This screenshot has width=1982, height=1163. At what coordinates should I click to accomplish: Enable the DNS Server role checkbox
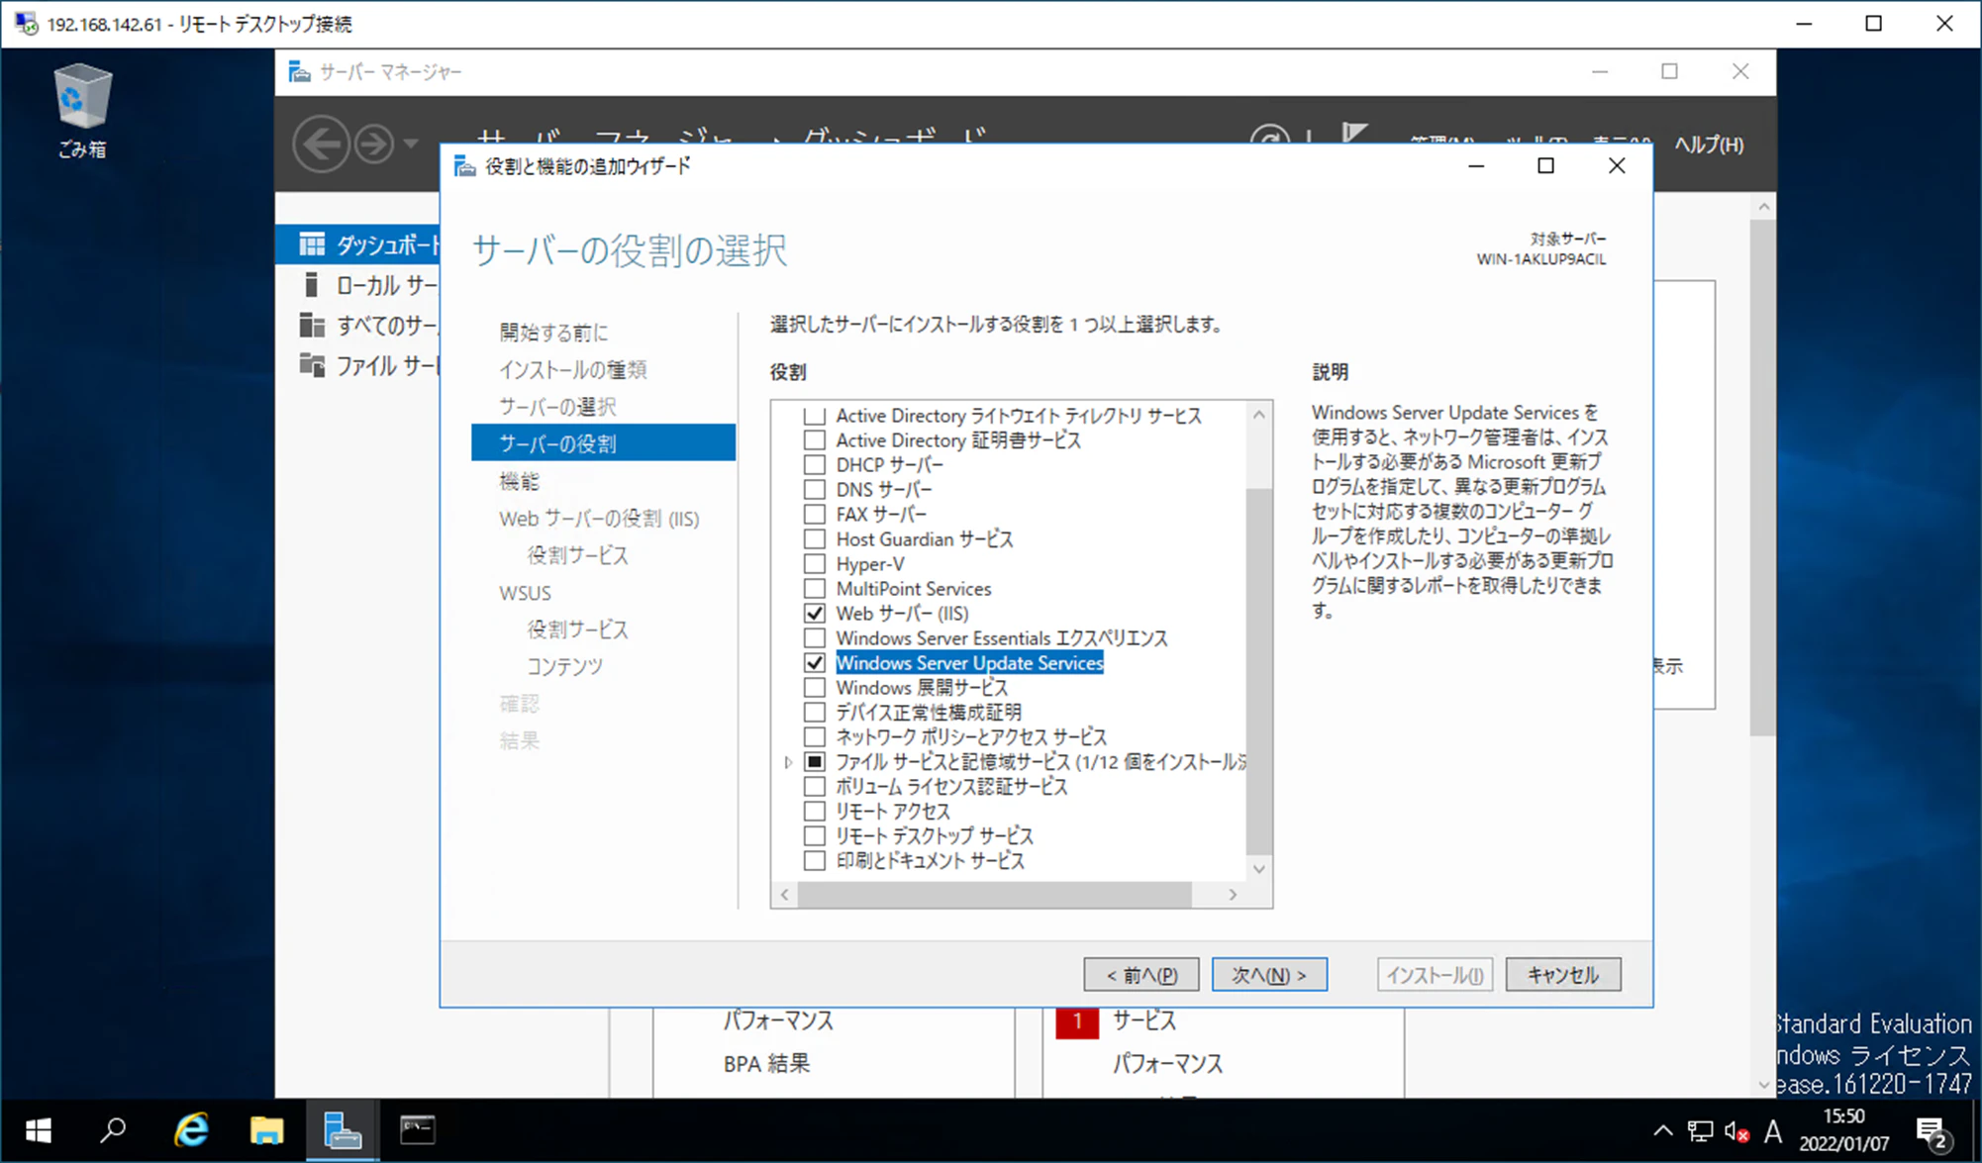tap(814, 490)
